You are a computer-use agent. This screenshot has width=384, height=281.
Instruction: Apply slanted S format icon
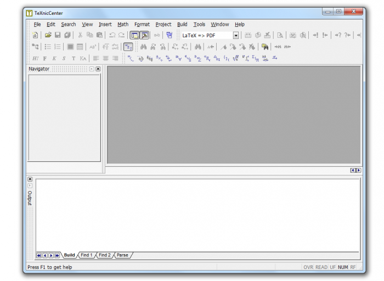tap(64, 58)
